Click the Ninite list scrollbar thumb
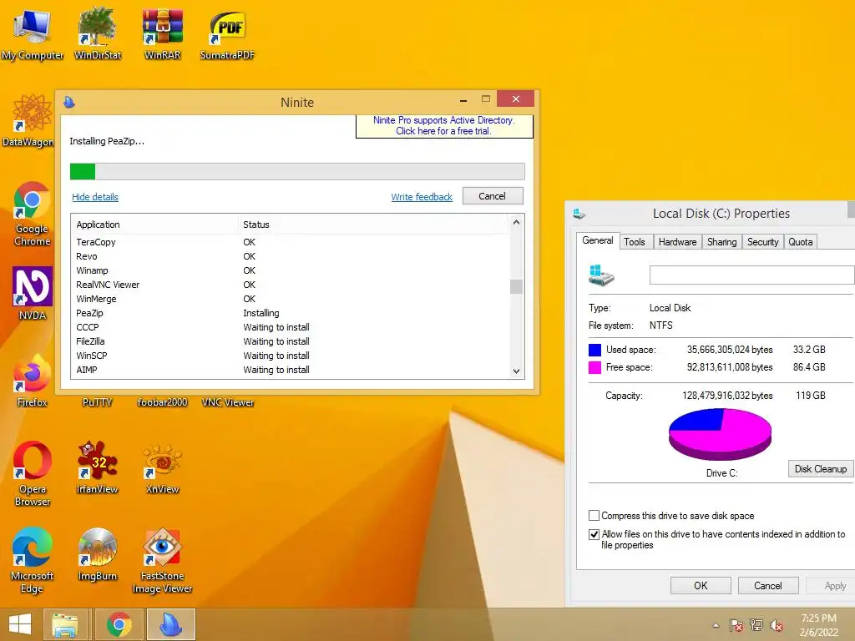Screen dimensions: 855x641 516,286
